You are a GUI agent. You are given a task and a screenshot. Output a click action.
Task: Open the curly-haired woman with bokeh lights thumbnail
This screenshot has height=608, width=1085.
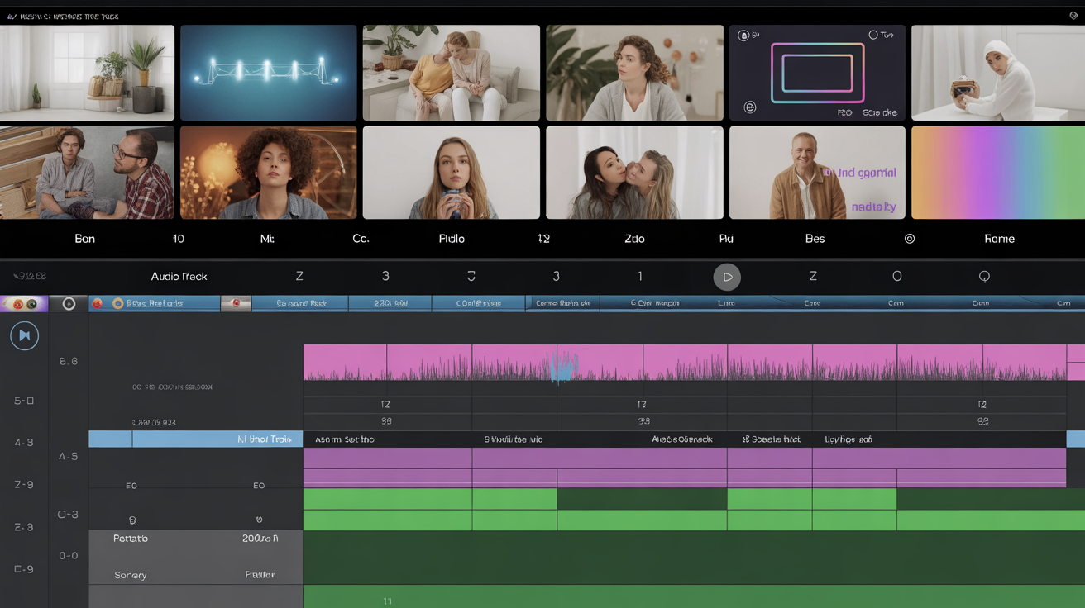(x=268, y=173)
